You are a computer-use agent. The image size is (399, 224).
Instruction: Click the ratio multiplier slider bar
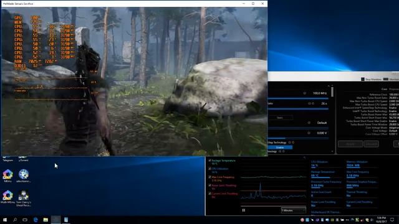[298, 109]
